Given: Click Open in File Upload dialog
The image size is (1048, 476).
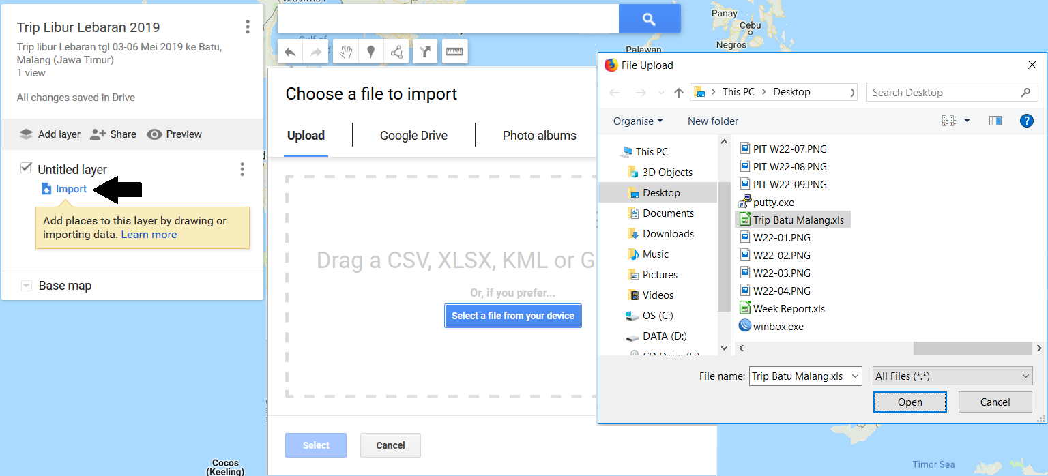Looking at the screenshot, I should click(909, 402).
